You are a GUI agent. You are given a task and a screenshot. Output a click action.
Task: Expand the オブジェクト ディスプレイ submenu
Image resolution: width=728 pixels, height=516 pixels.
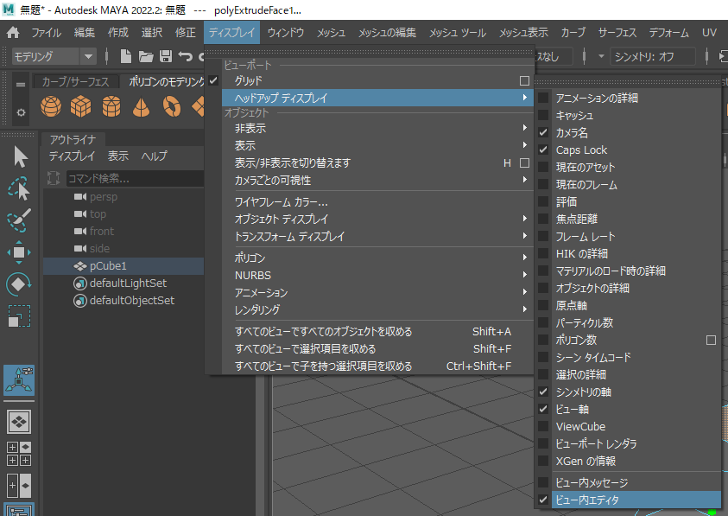click(377, 219)
